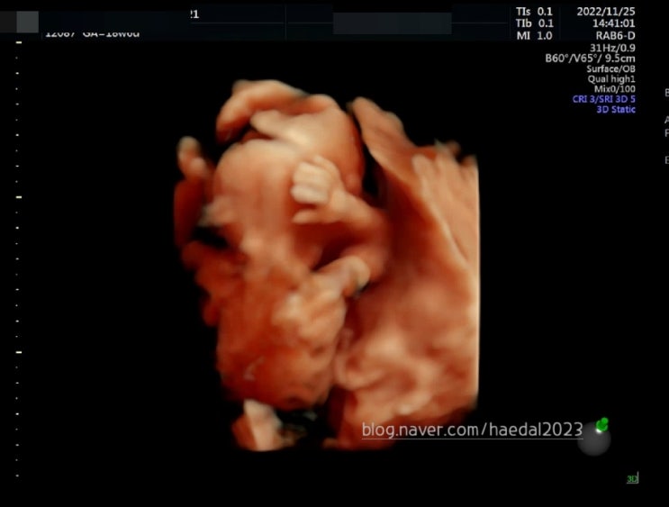The width and height of the screenshot is (669, 507).
Task: Click the 'B60°/V65°/ 9.5cm' volume angle text
Action: tap(590, 58)
